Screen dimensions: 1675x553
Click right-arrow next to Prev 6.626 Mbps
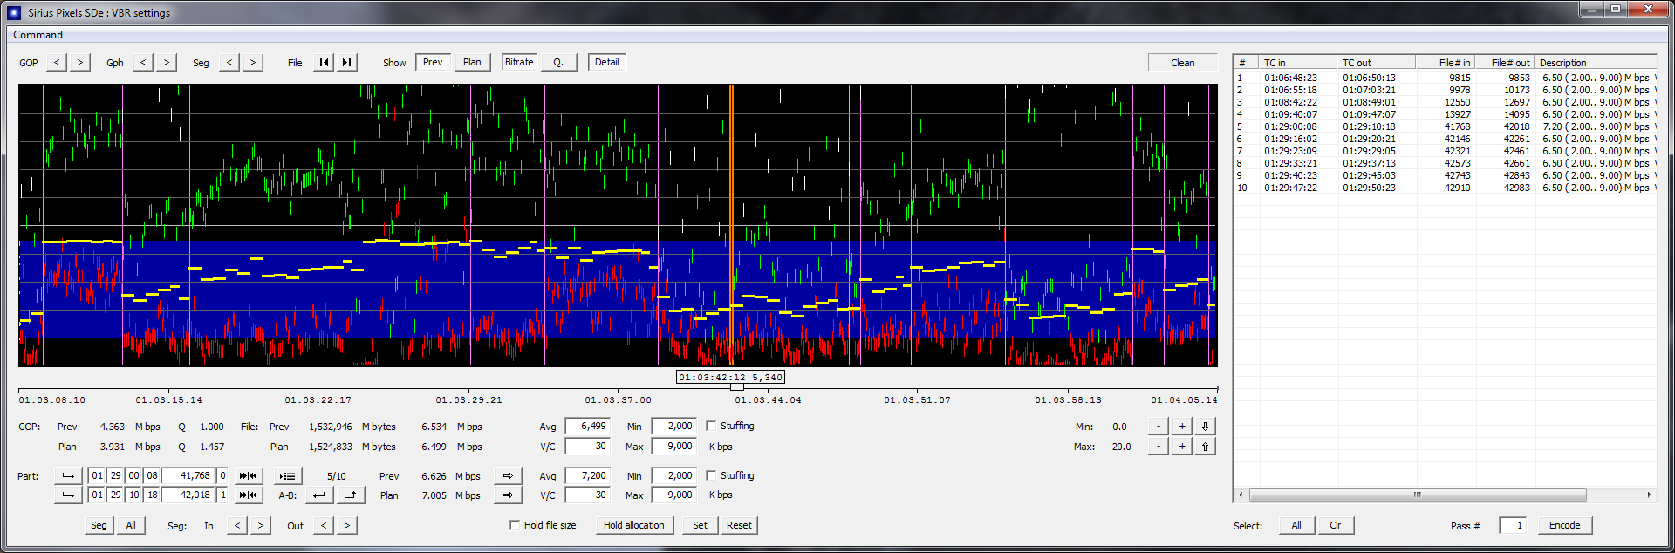[508, 475]
